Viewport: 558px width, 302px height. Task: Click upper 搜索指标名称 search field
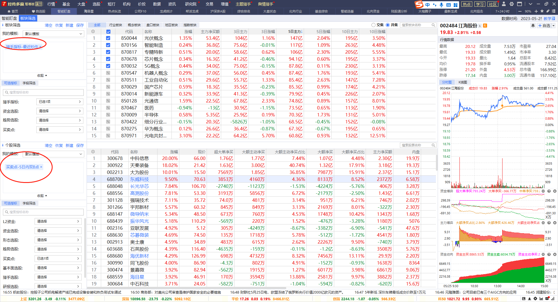pyautogui.click(x=43, y=92)
